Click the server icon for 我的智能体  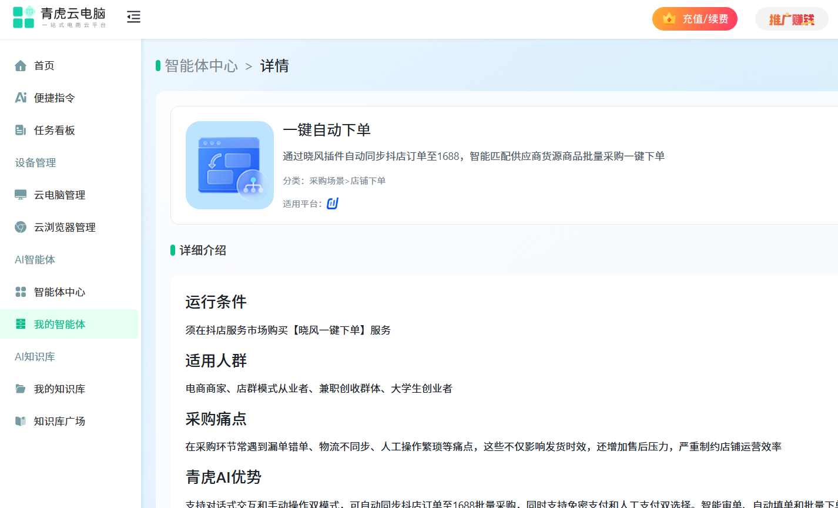[x=21, y=324]
